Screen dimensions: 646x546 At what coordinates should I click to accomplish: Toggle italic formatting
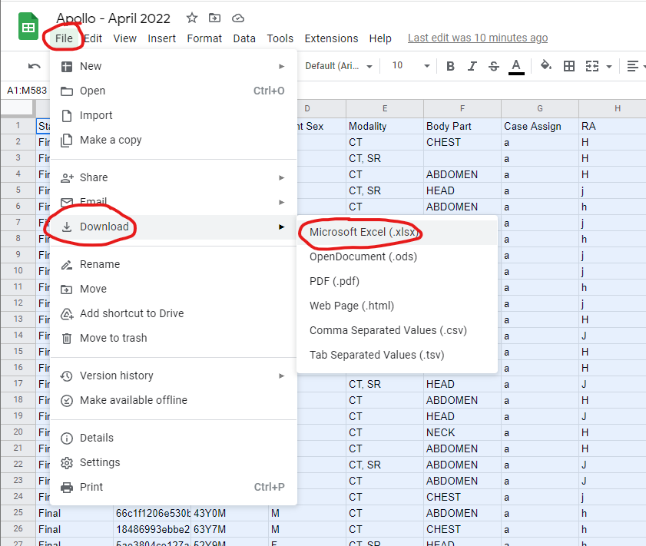[x=472, y=66]
